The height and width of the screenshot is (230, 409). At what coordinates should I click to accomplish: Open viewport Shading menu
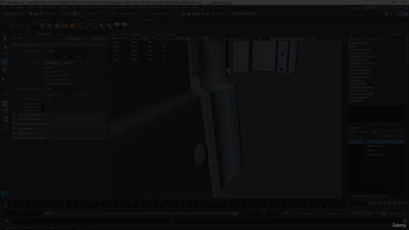(x=125, y=34)
